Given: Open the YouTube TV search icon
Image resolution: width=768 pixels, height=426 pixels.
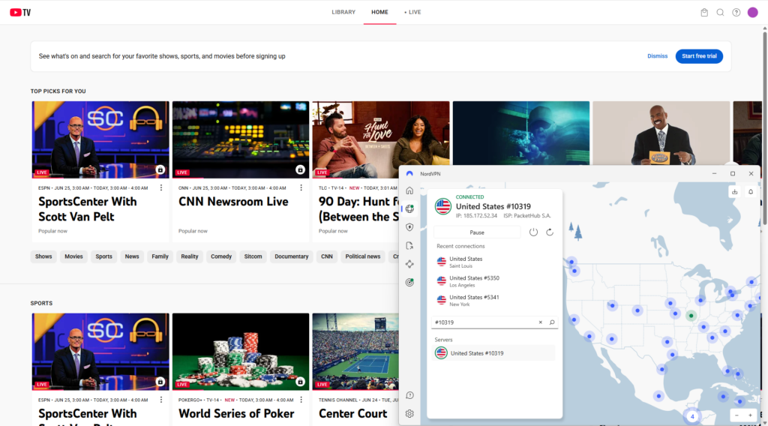Looking at the screenshot, I should click(720, 12).
